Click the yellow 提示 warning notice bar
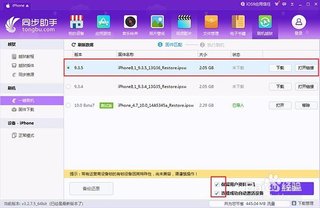 (x=191, y=174)
